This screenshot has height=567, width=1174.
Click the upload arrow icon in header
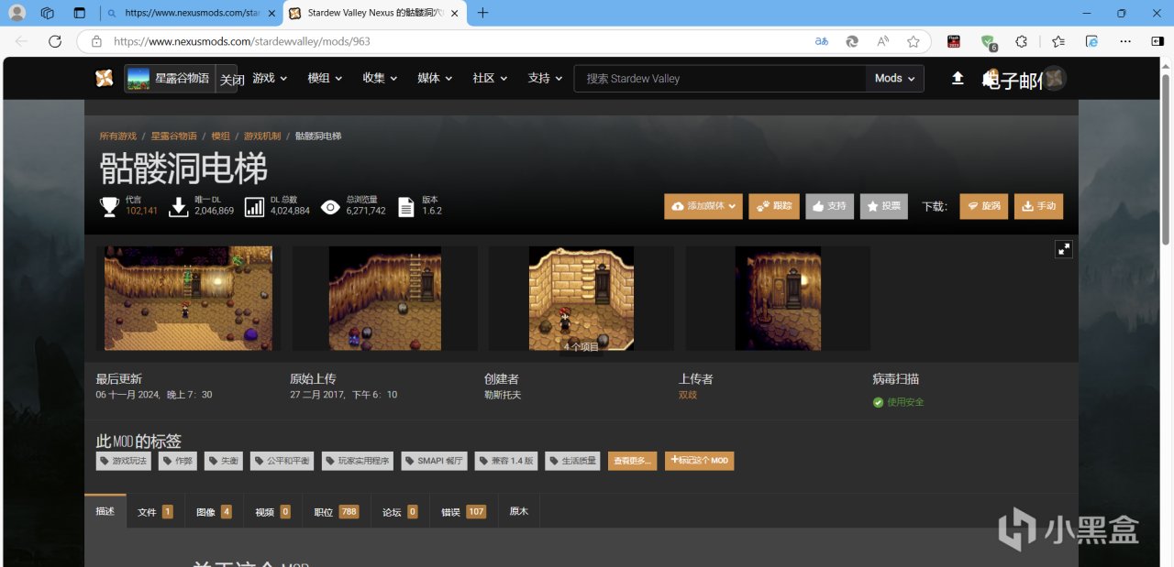pyautogui.click(x=958, y=79)
